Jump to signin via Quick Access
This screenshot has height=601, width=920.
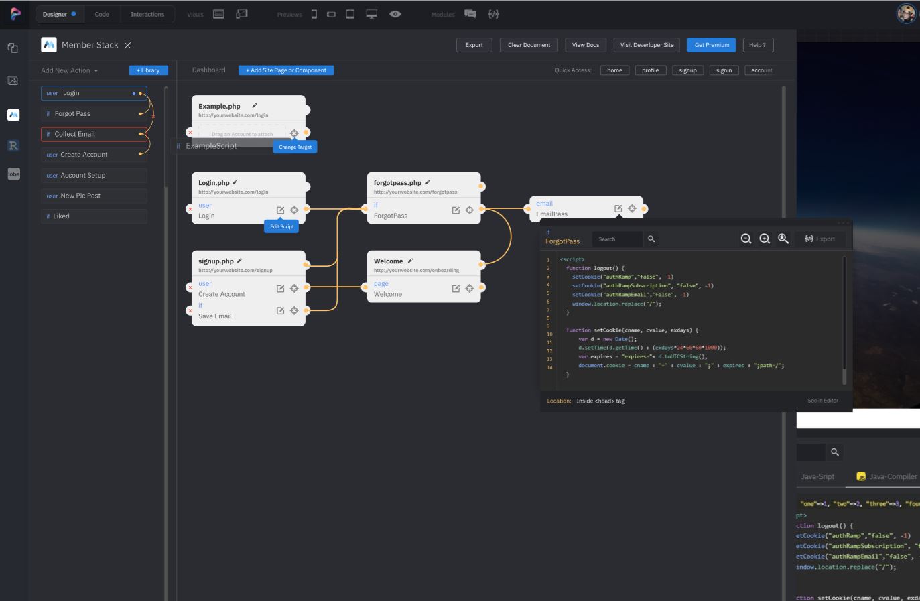pos(724,70)
